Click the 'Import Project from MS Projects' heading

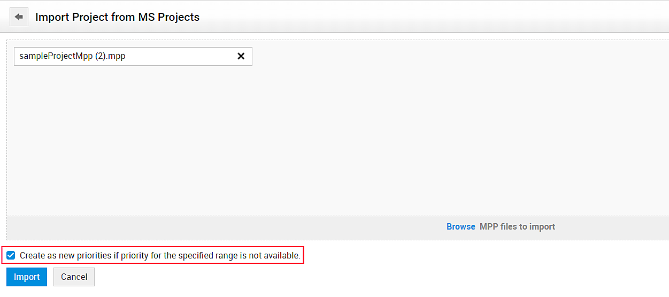(117, 17)
